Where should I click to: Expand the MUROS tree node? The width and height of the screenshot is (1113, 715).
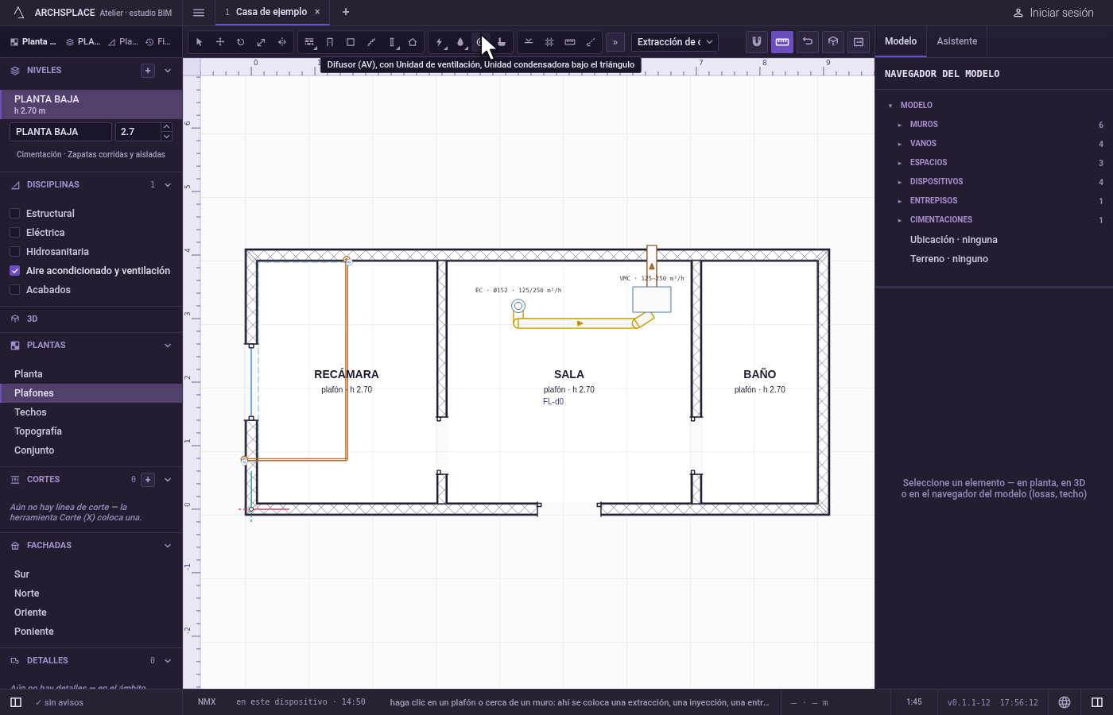click(900, 125)
